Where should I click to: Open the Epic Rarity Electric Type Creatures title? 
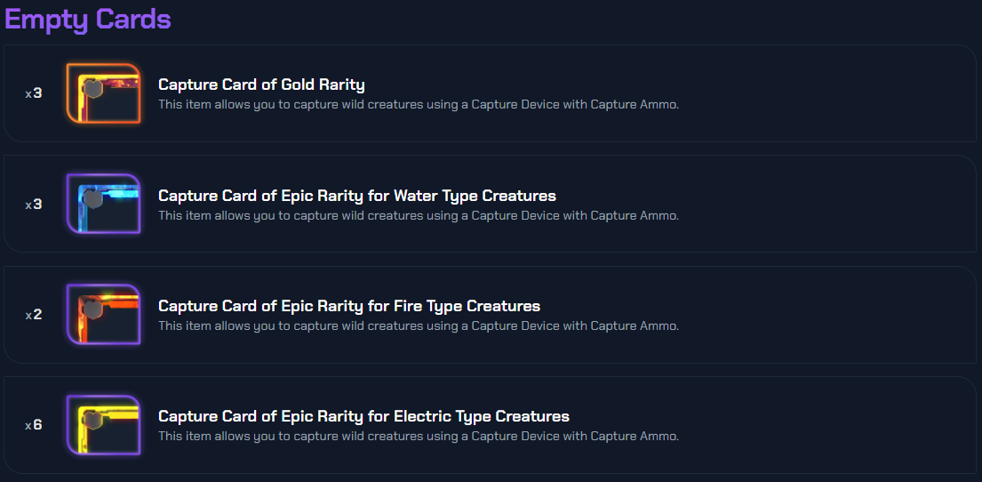[x=363, y=416]
